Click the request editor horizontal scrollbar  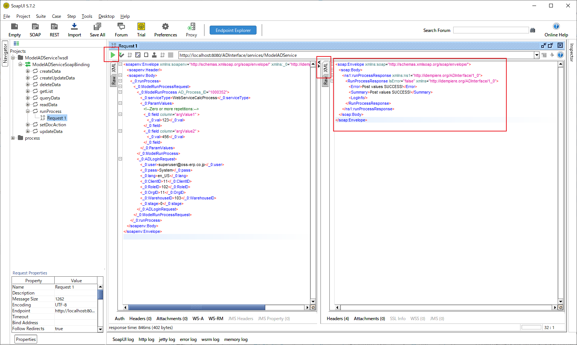(x=197, y=307)
